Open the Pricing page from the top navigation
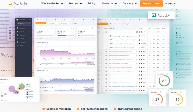The width and height of the screenshot is (193, 112). point(91,4)
